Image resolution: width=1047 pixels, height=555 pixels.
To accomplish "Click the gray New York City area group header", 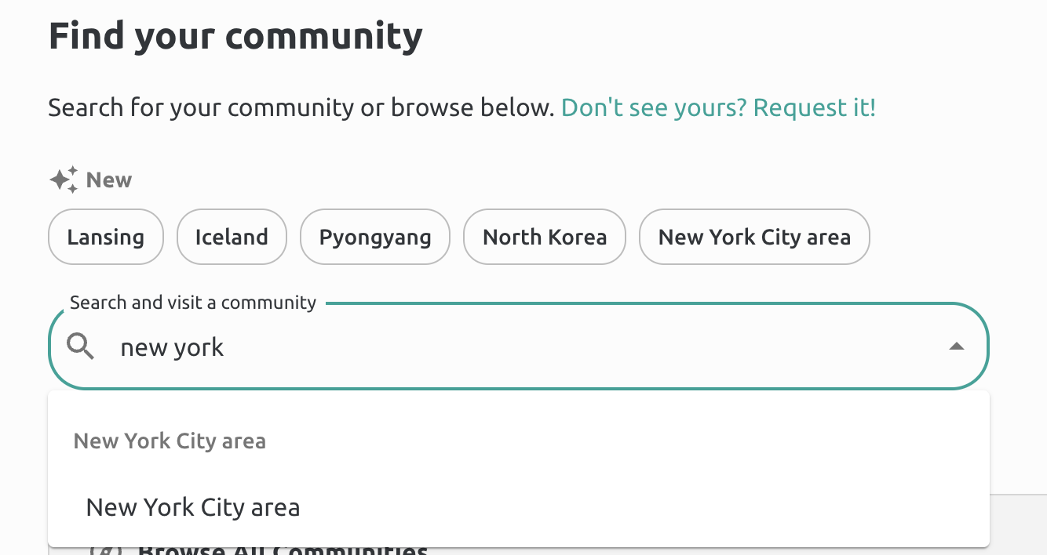I will 170,441.
